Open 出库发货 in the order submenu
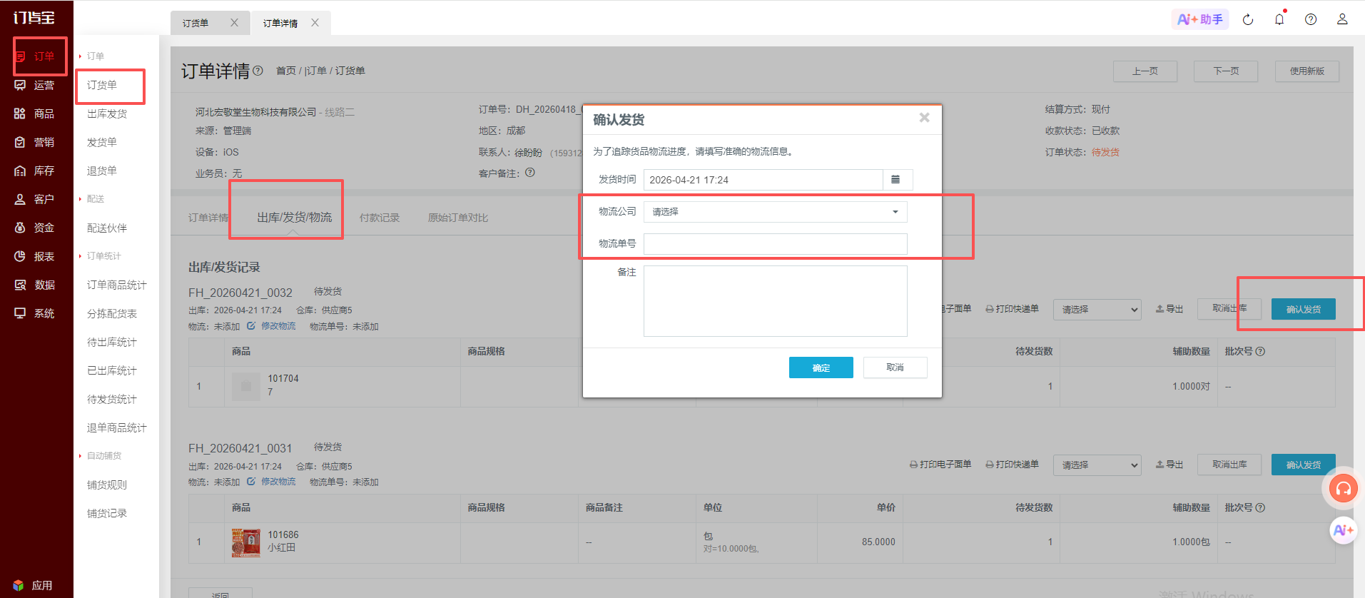1365x598 pixels. pyautogui.click(x=107, y=113)
